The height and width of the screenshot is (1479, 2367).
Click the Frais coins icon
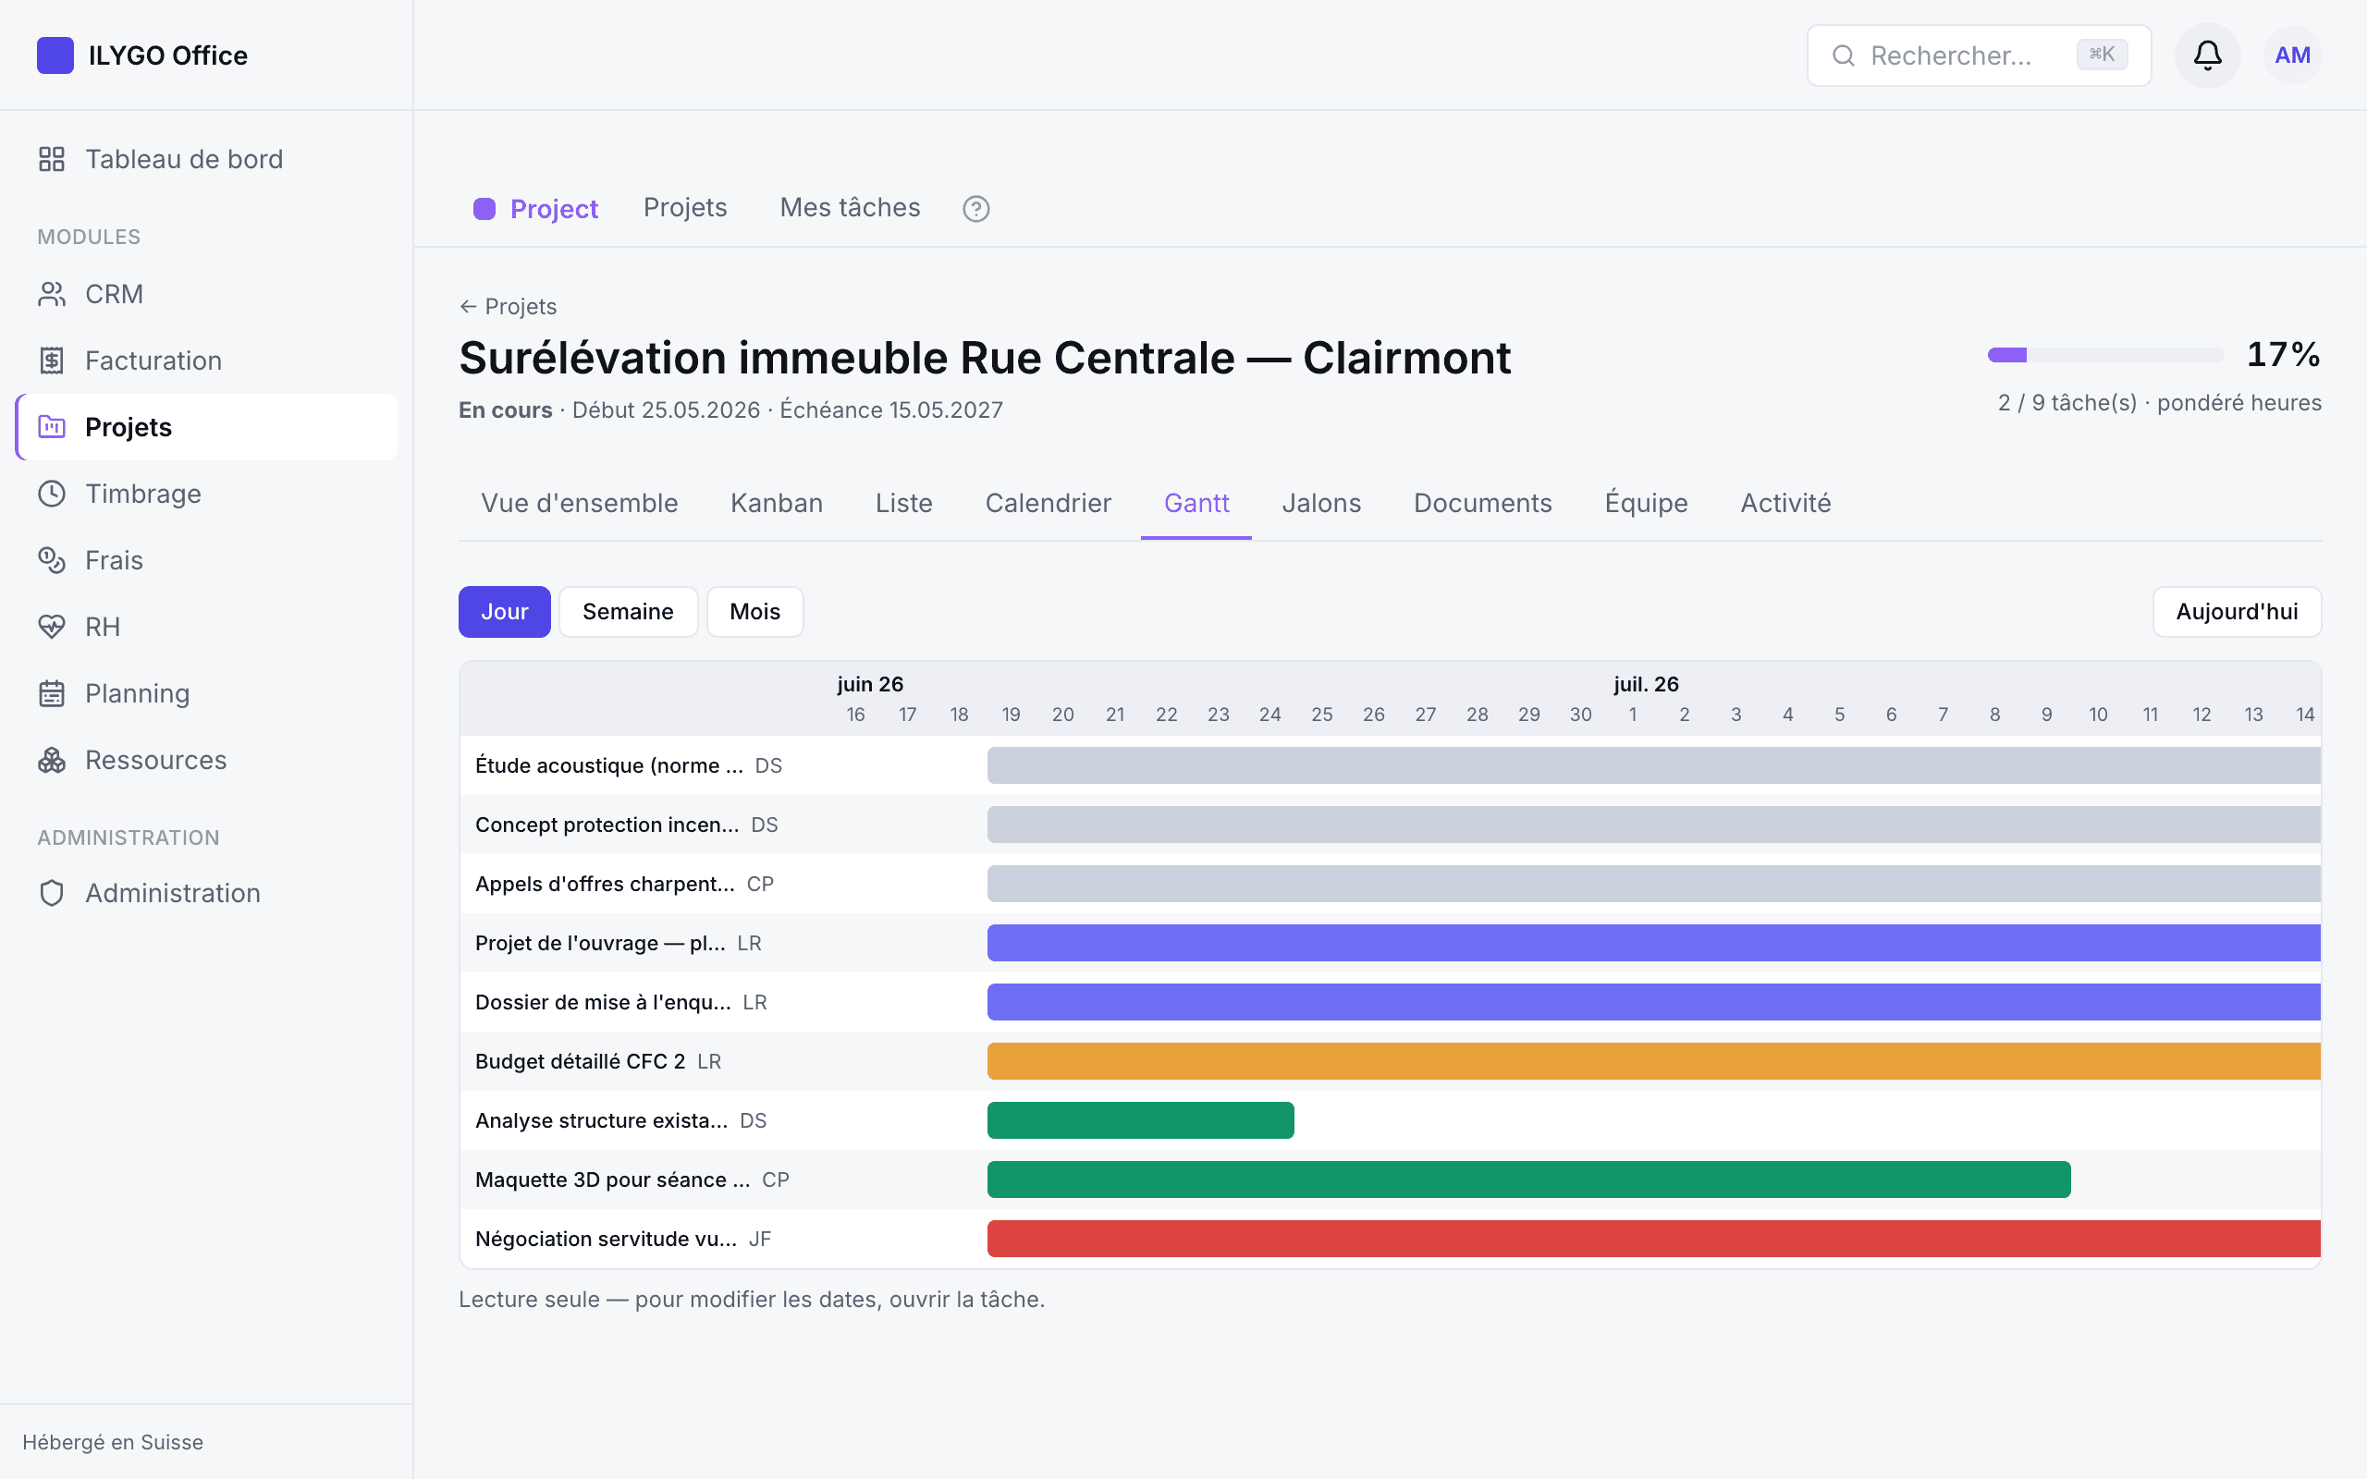(x=52, y=559)
